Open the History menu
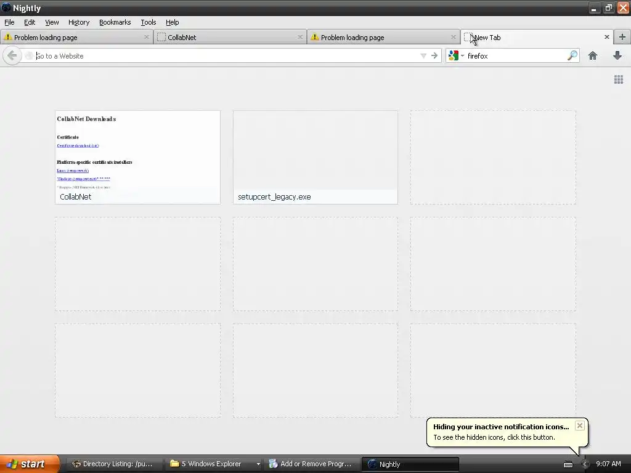631x473 pixels. [79, 22]
